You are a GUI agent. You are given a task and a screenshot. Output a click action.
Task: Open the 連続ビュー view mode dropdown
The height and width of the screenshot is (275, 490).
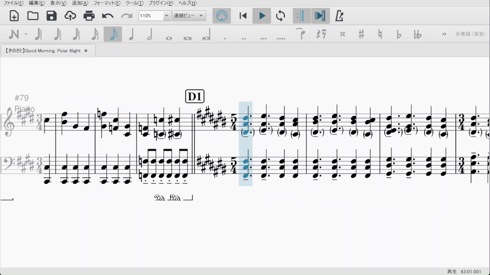click(x=189, y=16)
